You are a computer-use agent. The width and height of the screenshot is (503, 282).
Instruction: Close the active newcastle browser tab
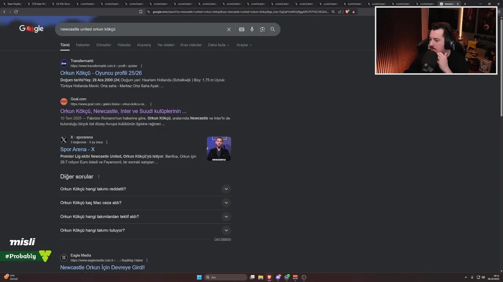tap(458, 4)
